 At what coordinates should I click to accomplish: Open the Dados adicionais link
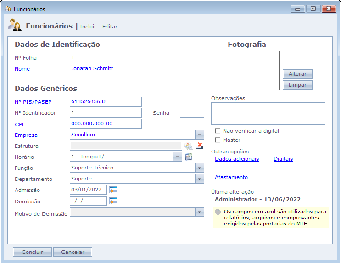[x=237, y=159]
